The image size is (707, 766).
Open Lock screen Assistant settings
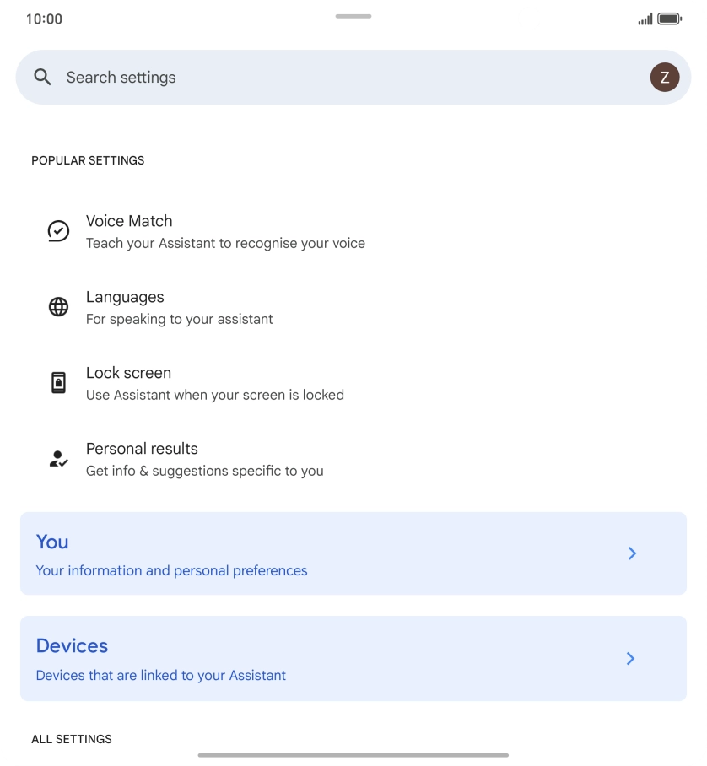pyautogui.click(x=215, y=382)
